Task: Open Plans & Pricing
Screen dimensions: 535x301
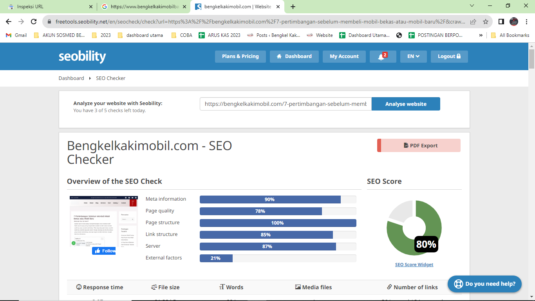Action: click(240, 56)
